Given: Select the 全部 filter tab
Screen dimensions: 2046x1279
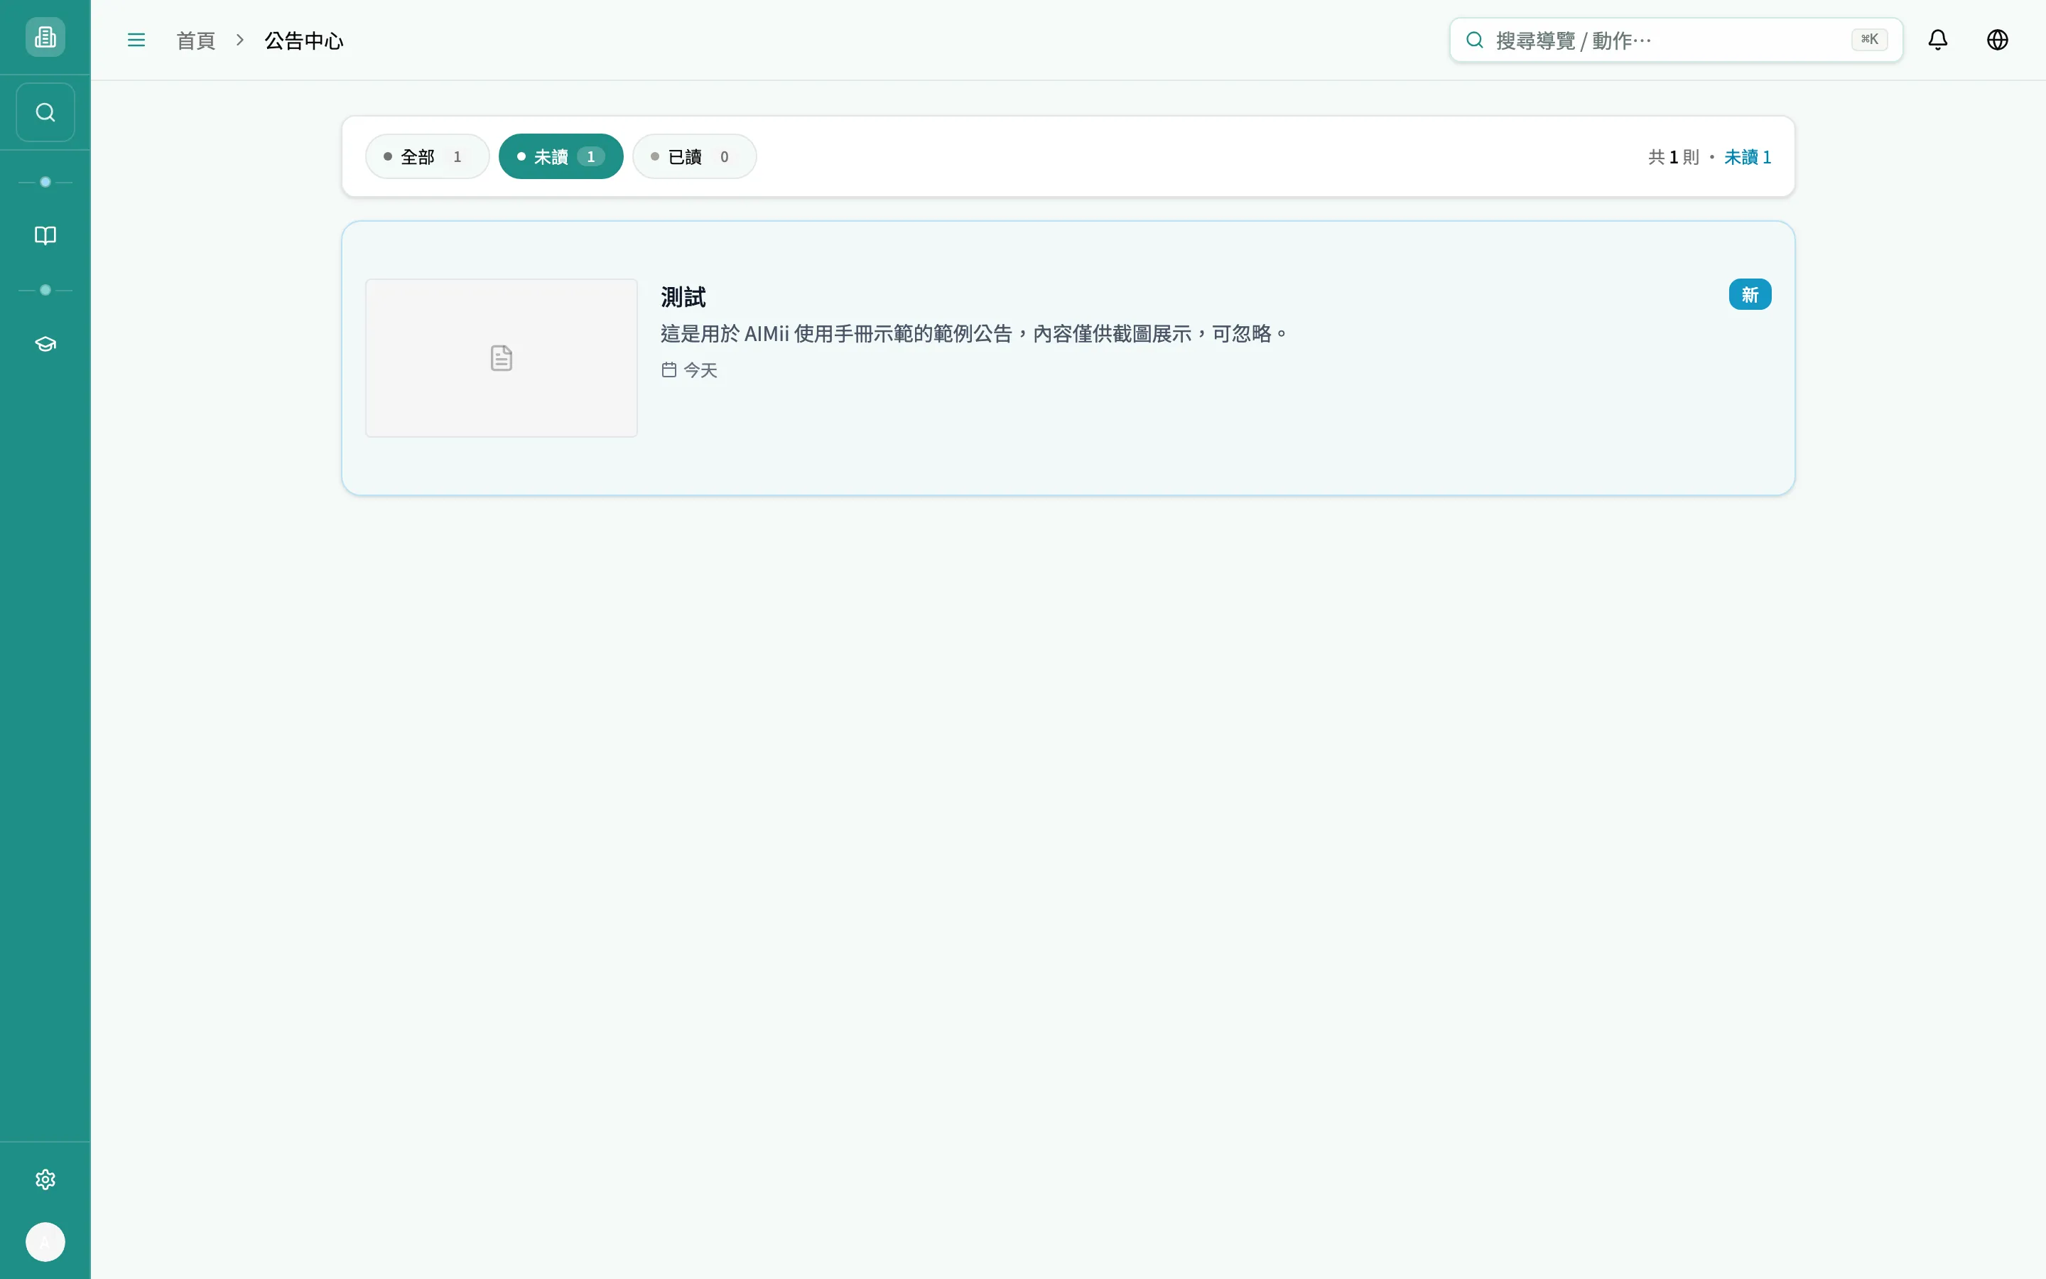Looking at the screenshot, I should pyautogui.click(x=427, y=156).
